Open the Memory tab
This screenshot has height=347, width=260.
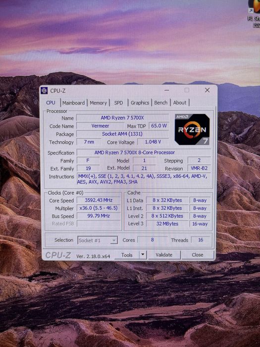99,103
